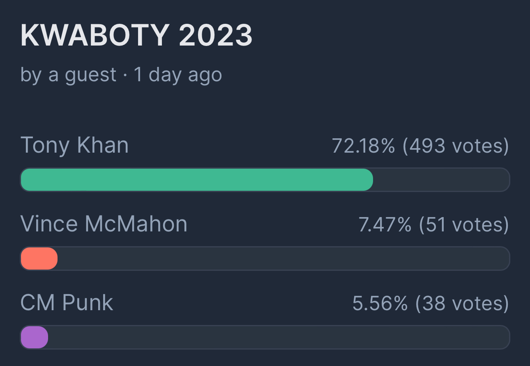Click Tony Khan's 72.18% percentage
The image size is (530, 366).
click(363, 146)
